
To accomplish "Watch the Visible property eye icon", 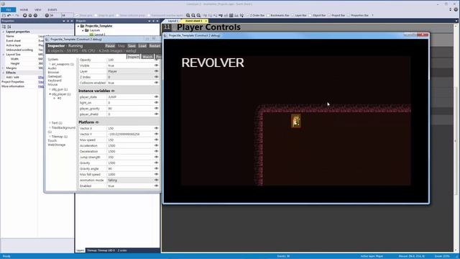I will 157,65.
